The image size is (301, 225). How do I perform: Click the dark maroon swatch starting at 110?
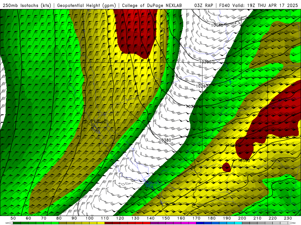pos(108,223)
